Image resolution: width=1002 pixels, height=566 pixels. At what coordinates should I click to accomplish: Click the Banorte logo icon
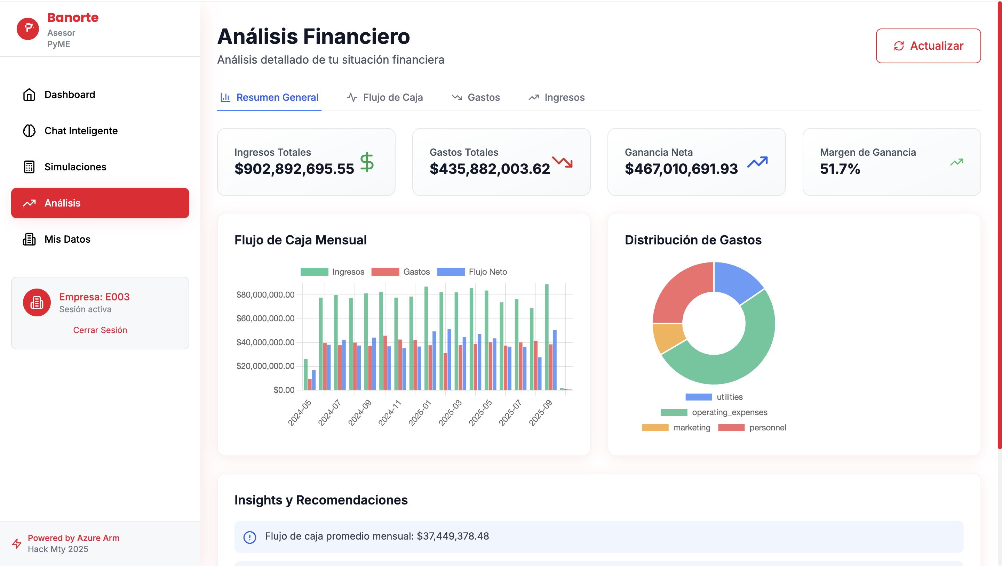(x=27, y=29)
